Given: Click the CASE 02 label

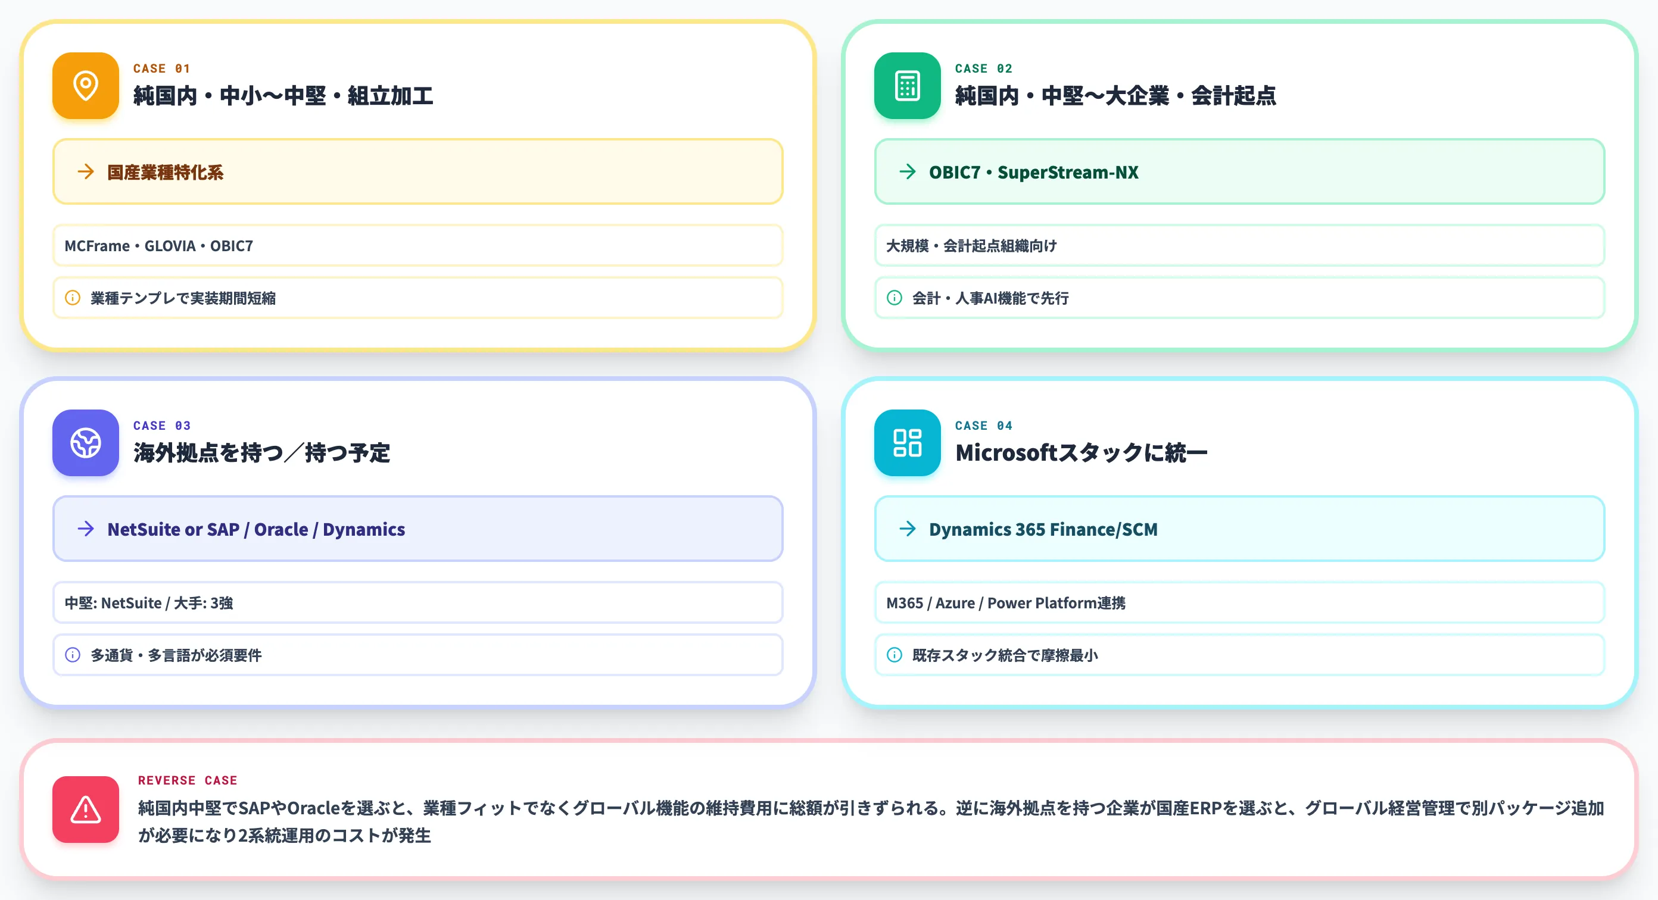Looking at the screenshot, I should coord(983,68).
